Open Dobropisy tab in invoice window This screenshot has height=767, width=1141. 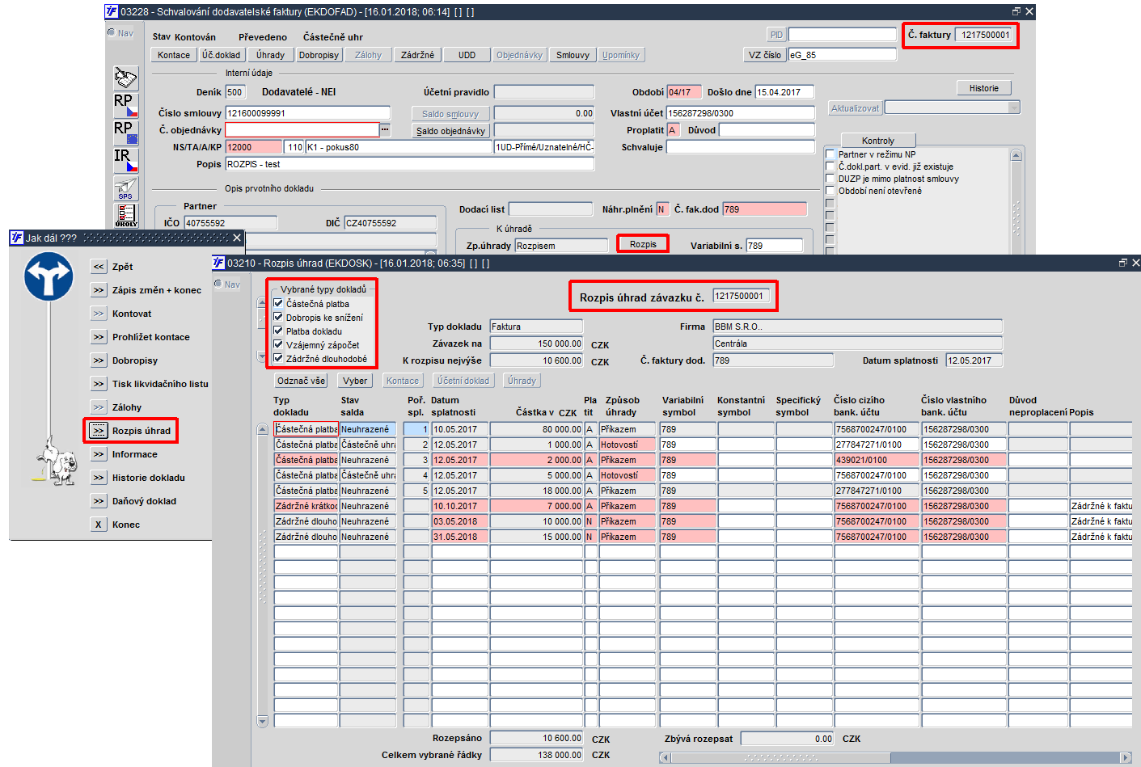[x=319, y=55]
